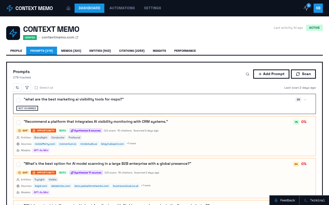Viewport: 329px width, 205px height.
Task: Open the SB profile avatar
Action: point(318,8)
